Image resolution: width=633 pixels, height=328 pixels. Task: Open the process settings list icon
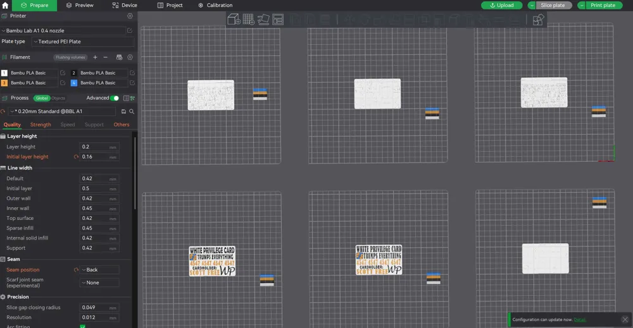tap(126, 98)
